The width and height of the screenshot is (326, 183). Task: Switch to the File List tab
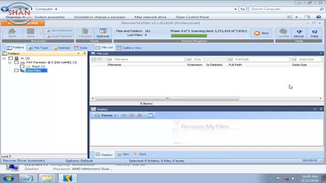[x=104, y=47]
